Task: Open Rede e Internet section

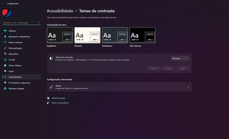Action: pyautogui.click(x=22, y=42)
